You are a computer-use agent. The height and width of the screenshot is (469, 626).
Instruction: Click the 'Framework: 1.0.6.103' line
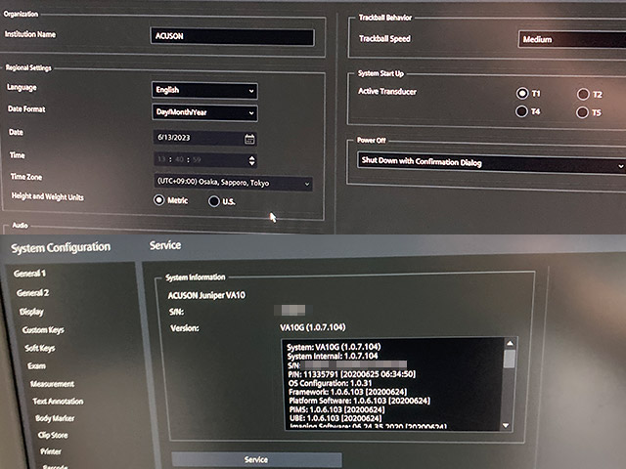[x=348, y=392]
